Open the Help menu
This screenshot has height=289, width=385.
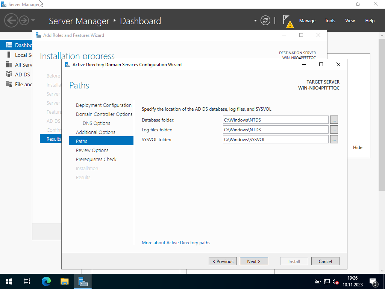pyautogui.click(x=370, y=21)
